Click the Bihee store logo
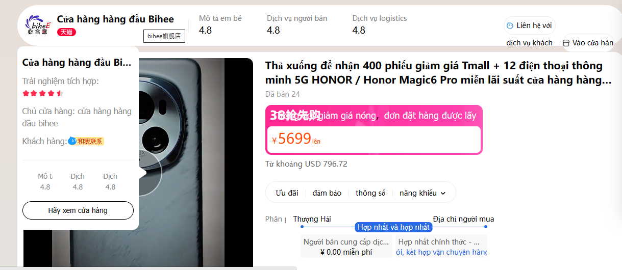622x270 pixels. tap(39, 24)
